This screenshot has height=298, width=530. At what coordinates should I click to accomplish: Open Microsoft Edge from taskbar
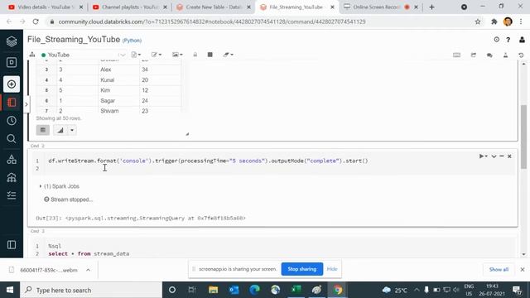[x=254, y=290]
